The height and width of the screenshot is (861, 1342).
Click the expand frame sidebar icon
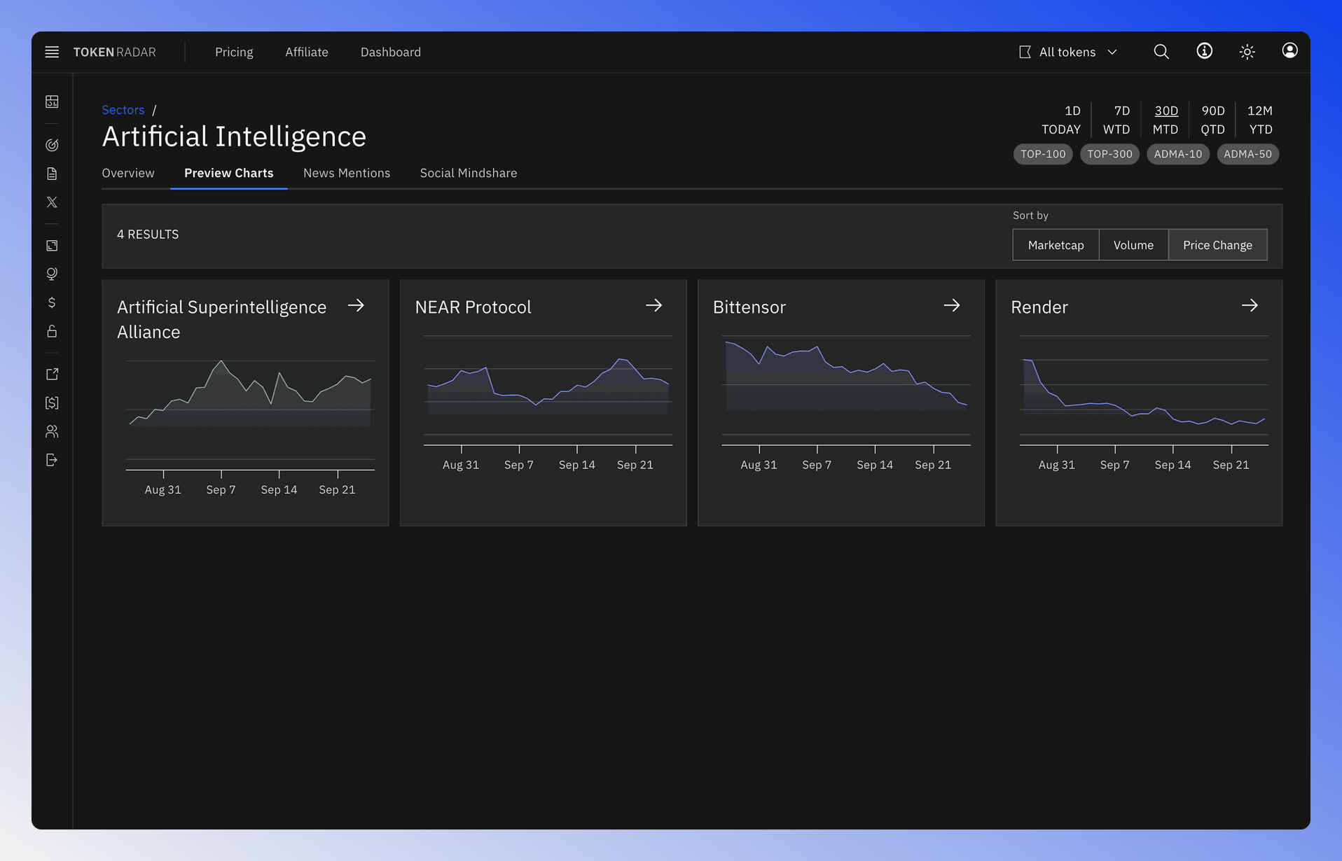tap(52, 246)
